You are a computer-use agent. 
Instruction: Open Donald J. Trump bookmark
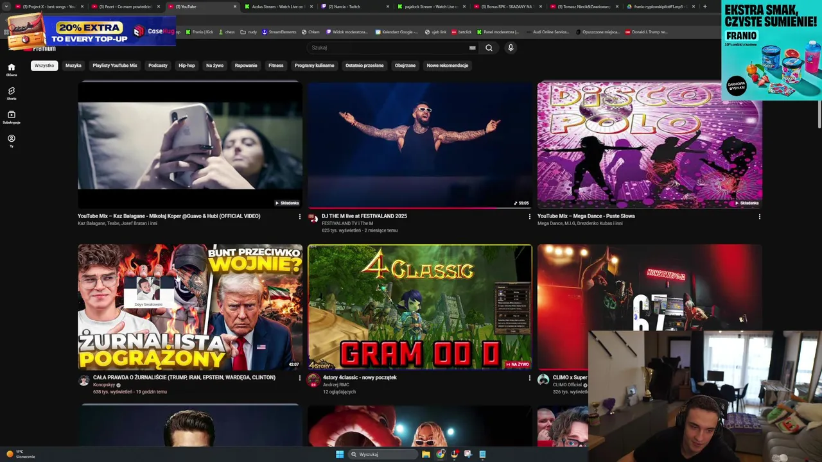coord(647,32)
